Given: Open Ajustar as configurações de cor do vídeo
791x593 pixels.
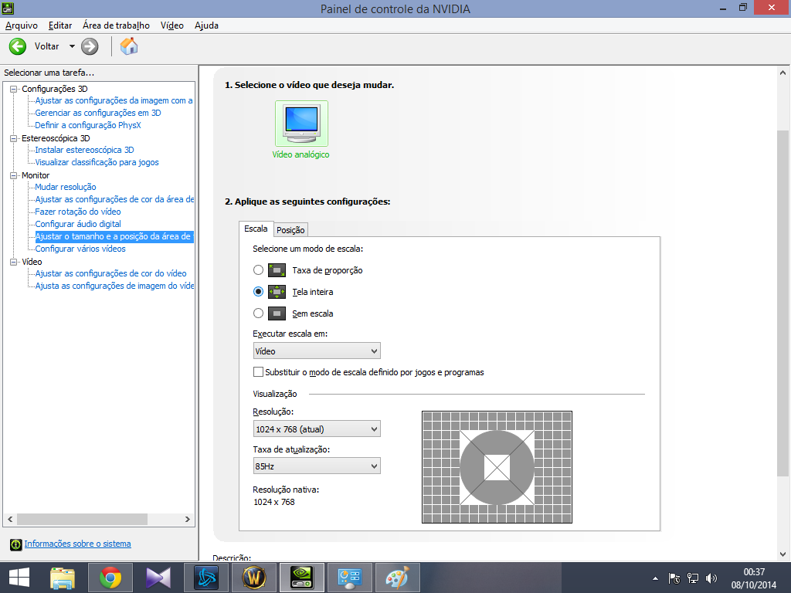Looking at the screenshot, I should coord(110,273).
